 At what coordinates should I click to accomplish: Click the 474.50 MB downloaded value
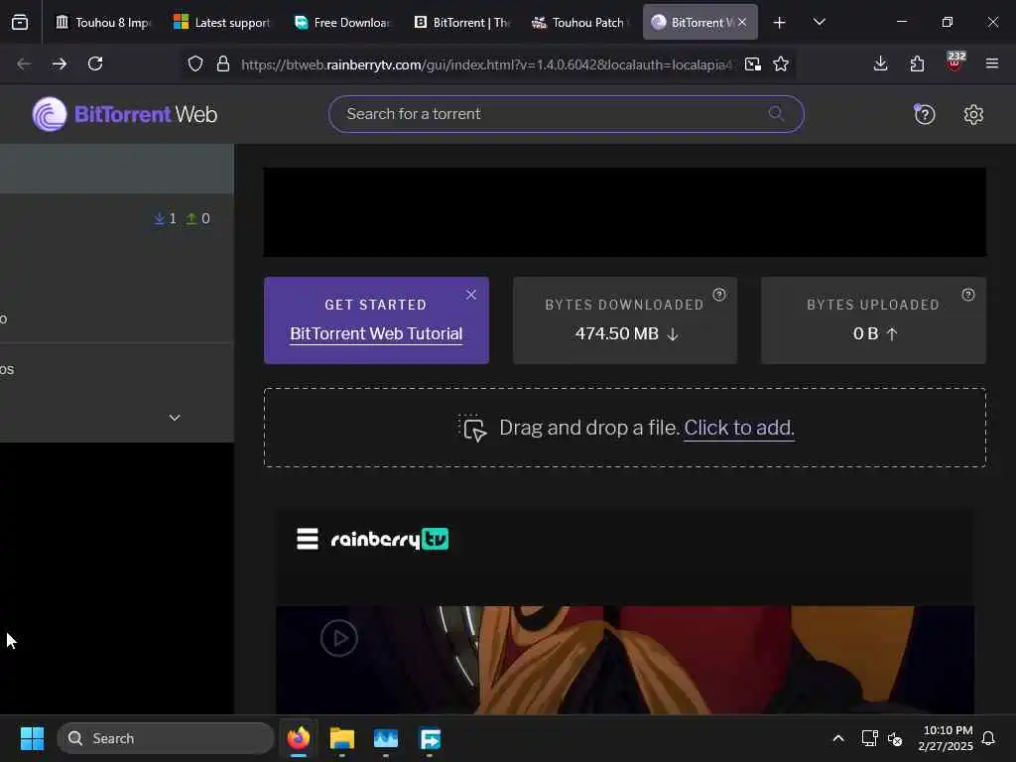616,333
